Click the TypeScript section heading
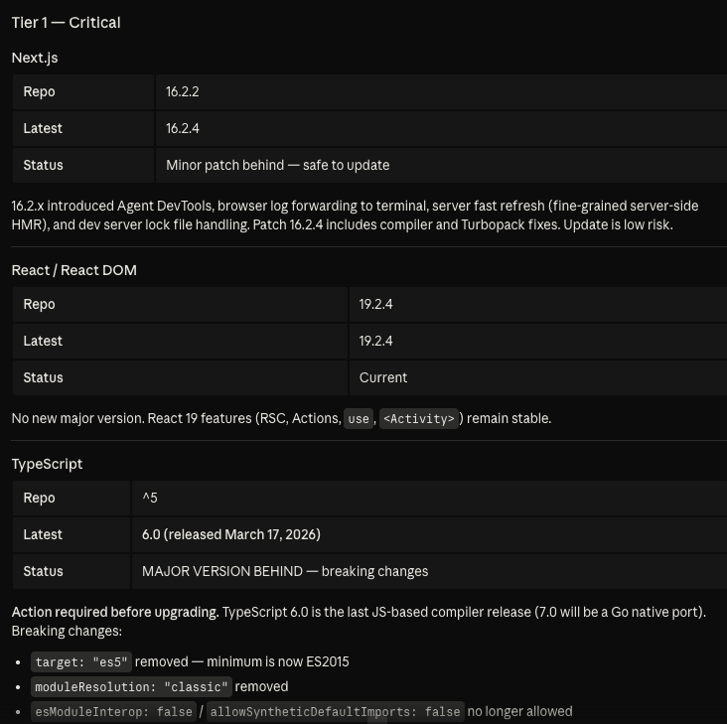This screenshot has height=724, width=727. pos(47,464)
